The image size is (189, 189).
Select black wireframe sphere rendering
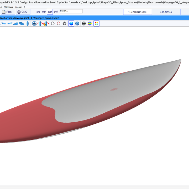tap(53, 23)
